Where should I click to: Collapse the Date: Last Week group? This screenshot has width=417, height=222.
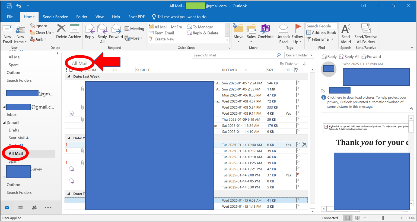click(69, 76)
